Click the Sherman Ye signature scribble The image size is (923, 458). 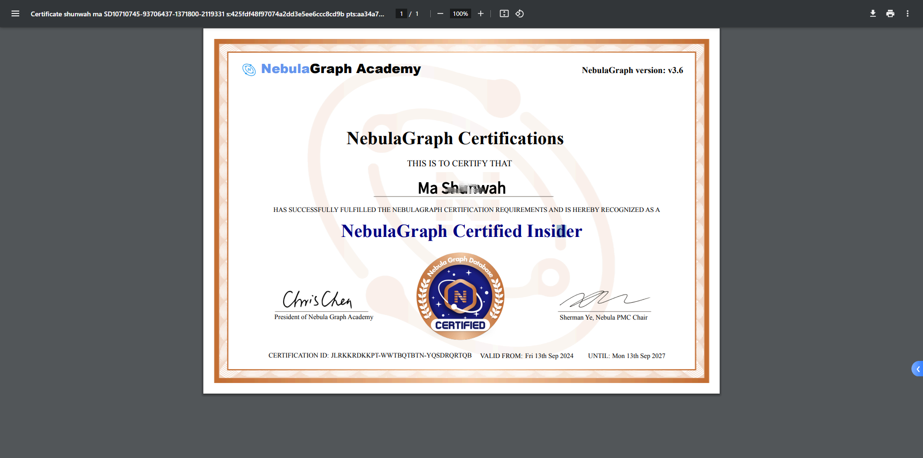coord(604,299)
